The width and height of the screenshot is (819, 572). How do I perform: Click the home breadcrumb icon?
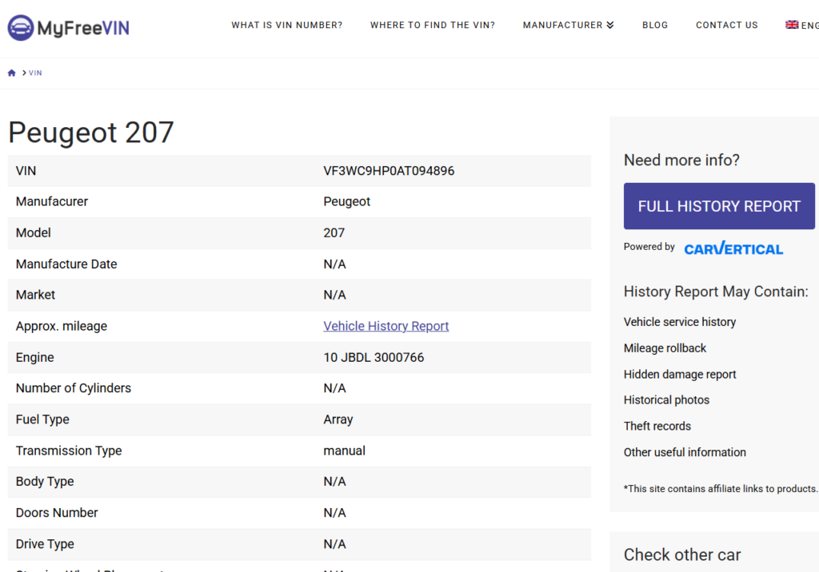click(12, 73)
